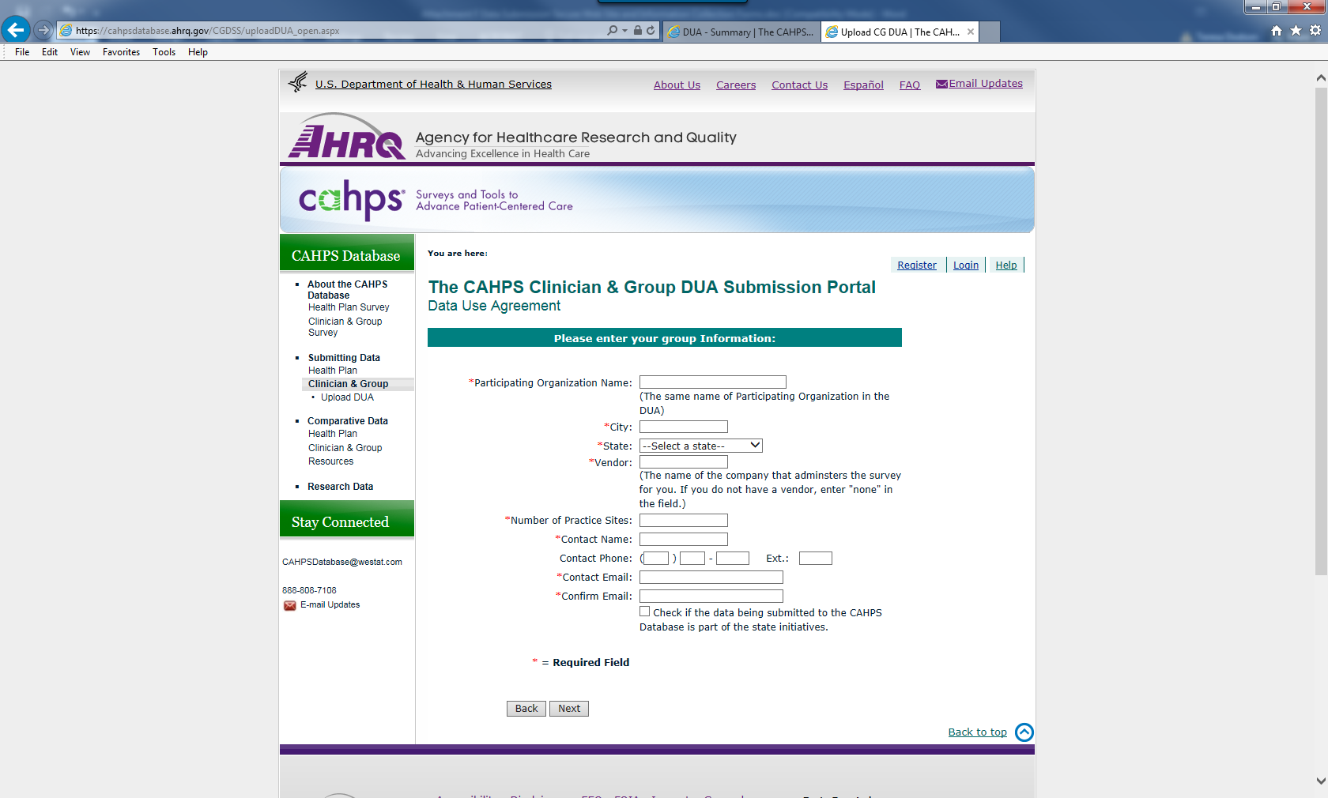This screenshot has width=1328, height=798.
Task: Click the vertical scrollbar down arrow
Action: [x=1321, y=781]
